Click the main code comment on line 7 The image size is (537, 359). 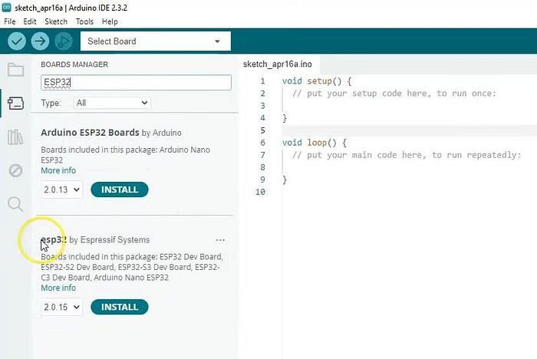click(x=407, y=155)
